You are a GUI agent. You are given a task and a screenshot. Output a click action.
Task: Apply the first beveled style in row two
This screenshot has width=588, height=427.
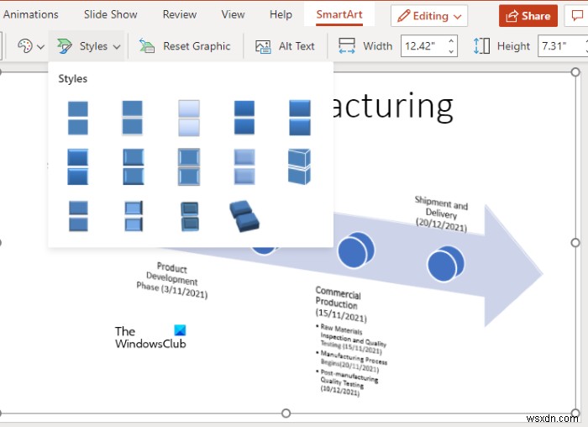(78, 167)
